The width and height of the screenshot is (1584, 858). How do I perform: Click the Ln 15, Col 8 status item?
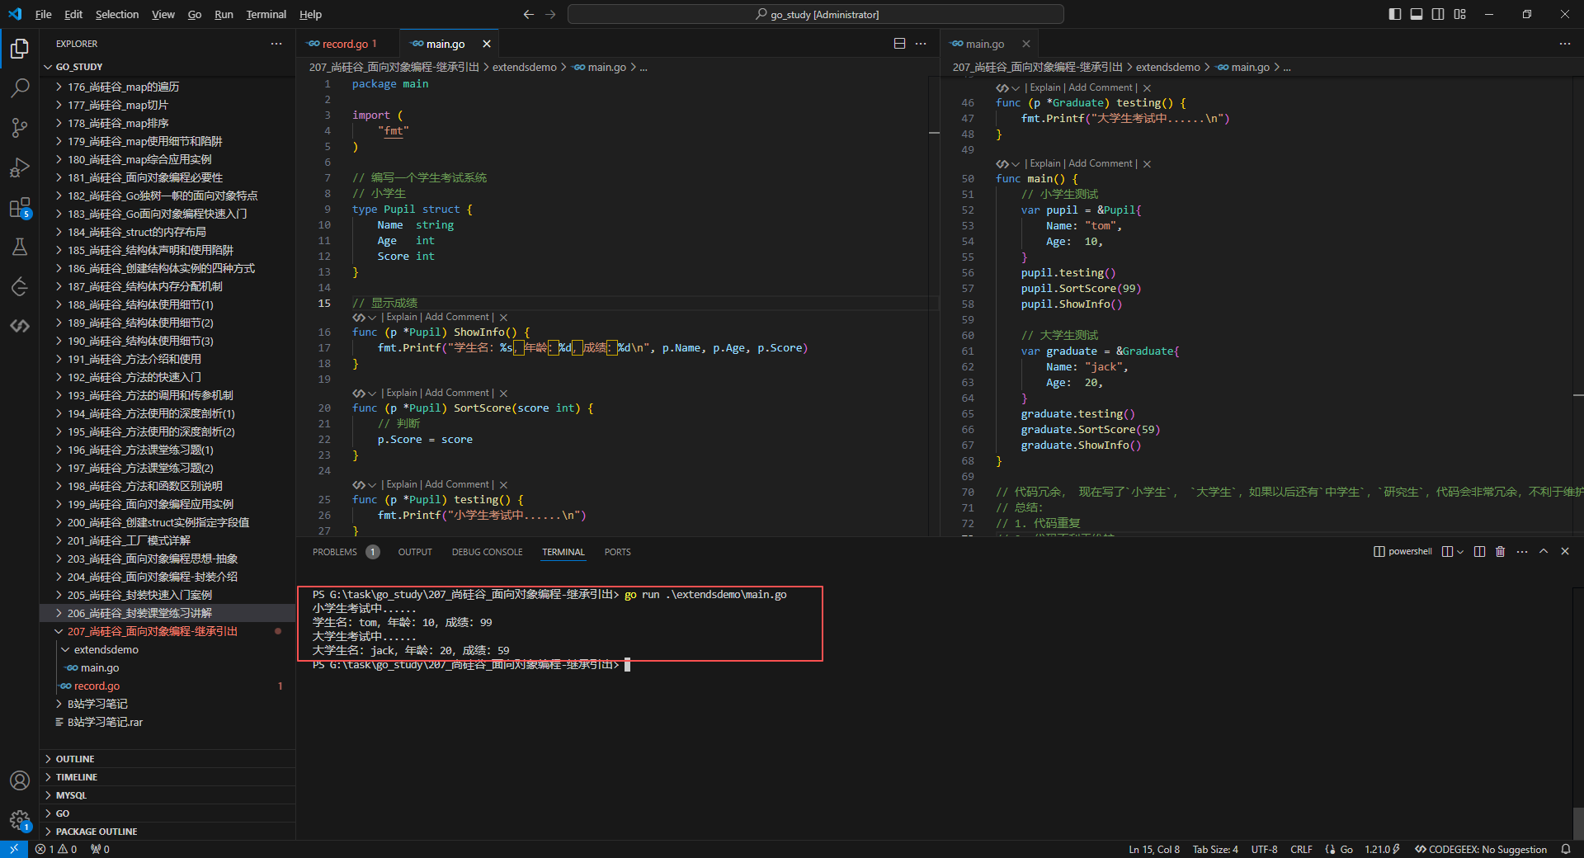click(1154, 849)
